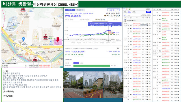Screen dimensions: 181x102
Task: Click the collapse arrows icon beside 2022~2024 period
Action: (x=118, y=48)
